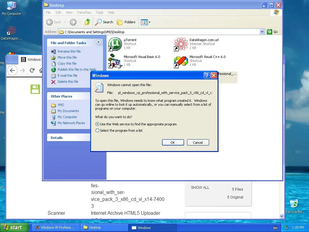Go forward in Explorer toolbar

(73, 22)
